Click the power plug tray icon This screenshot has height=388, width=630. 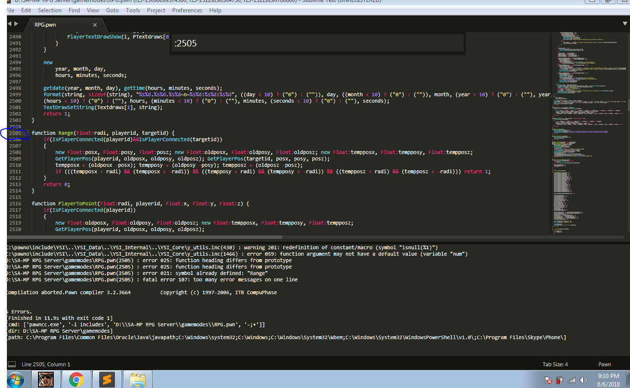(x=560, y=380)
